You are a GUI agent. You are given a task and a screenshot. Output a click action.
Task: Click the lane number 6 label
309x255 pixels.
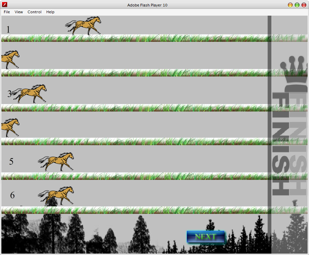click(x=13, y=195)
